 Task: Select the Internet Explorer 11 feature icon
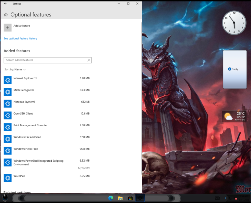pos(8,80)
